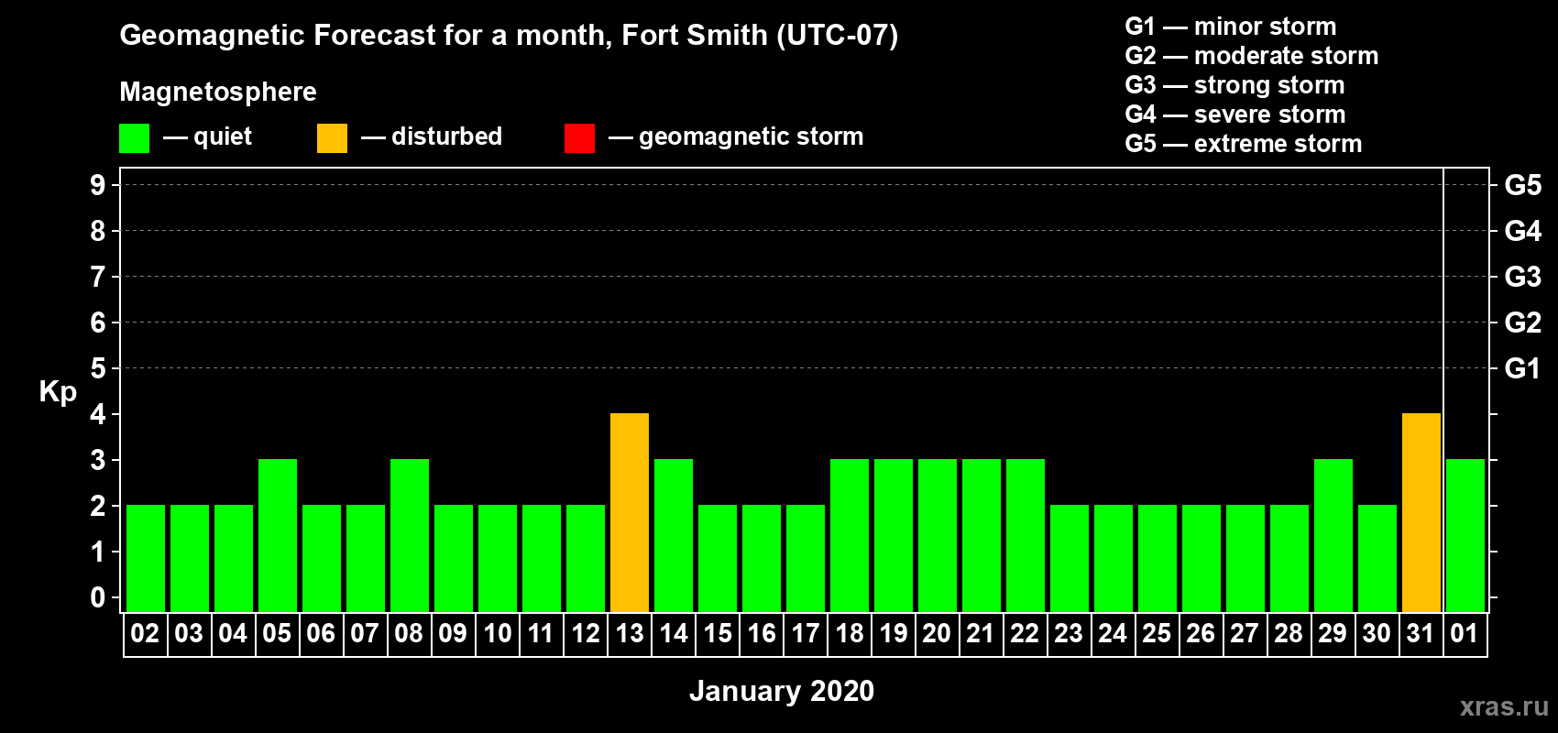
Task: Select the green bar for day 05
Action: (278, 535)
